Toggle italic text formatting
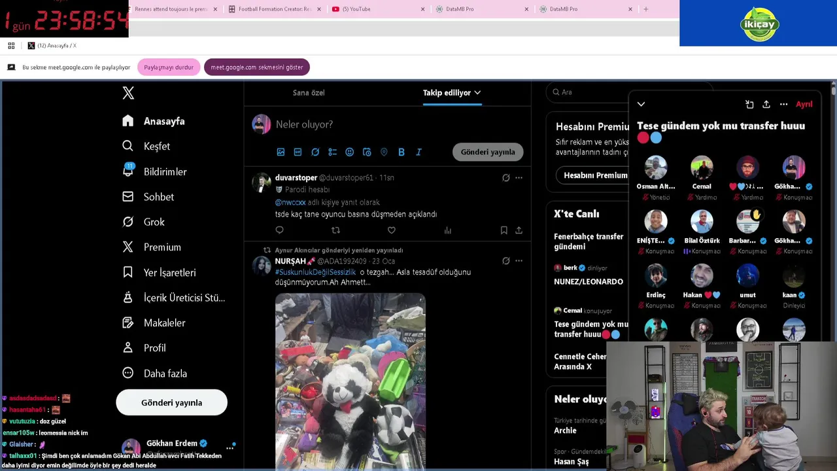The image size is (837, 471). click(x=418, y=152)
